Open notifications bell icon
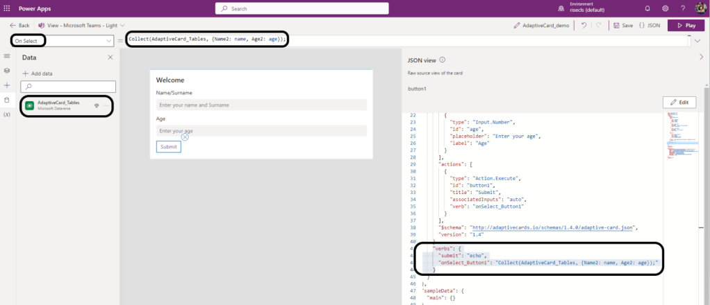 [647, 8]
